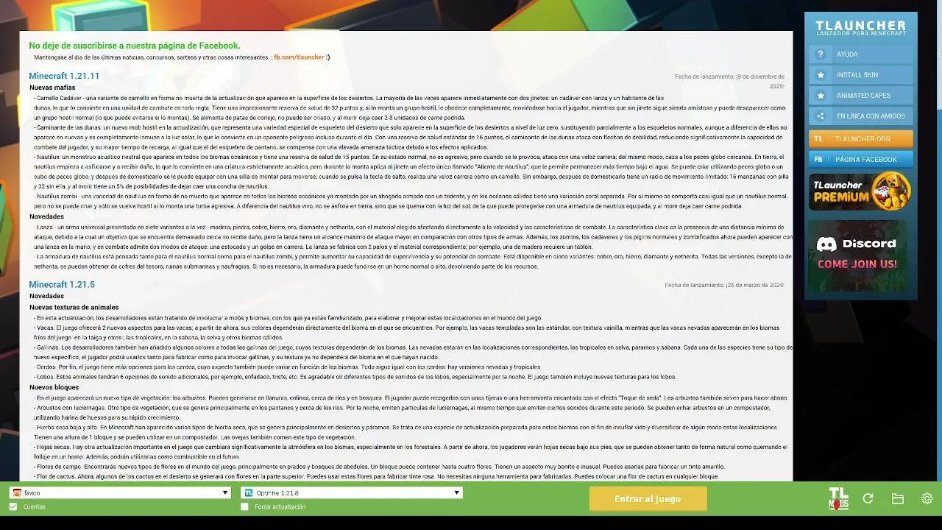Open the Página Facebook button
This screenshot has width=942, height=530.
click(x=860, y=159)
